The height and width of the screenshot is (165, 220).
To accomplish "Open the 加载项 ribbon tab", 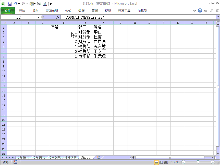I will click(142, 11).
